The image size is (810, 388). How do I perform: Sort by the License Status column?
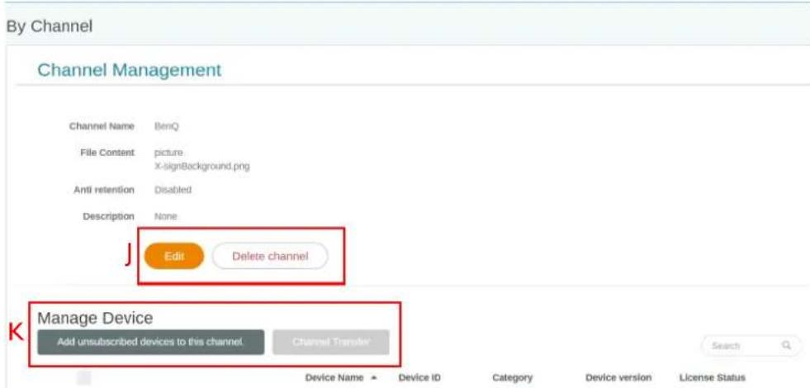(x=713, y=378)
